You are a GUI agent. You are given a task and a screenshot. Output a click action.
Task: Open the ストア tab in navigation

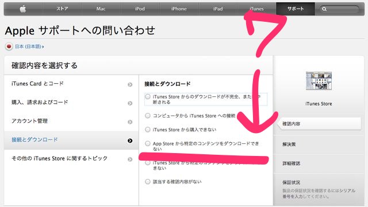[62, 9]
